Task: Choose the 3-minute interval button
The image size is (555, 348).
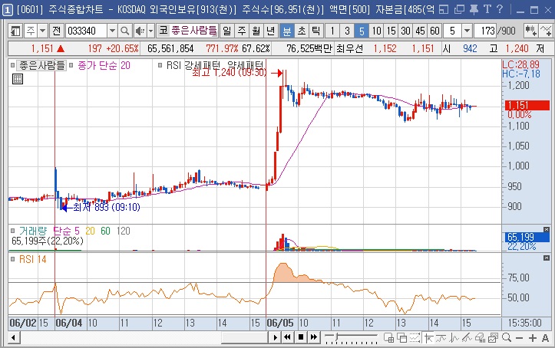Action: point(347,31)
